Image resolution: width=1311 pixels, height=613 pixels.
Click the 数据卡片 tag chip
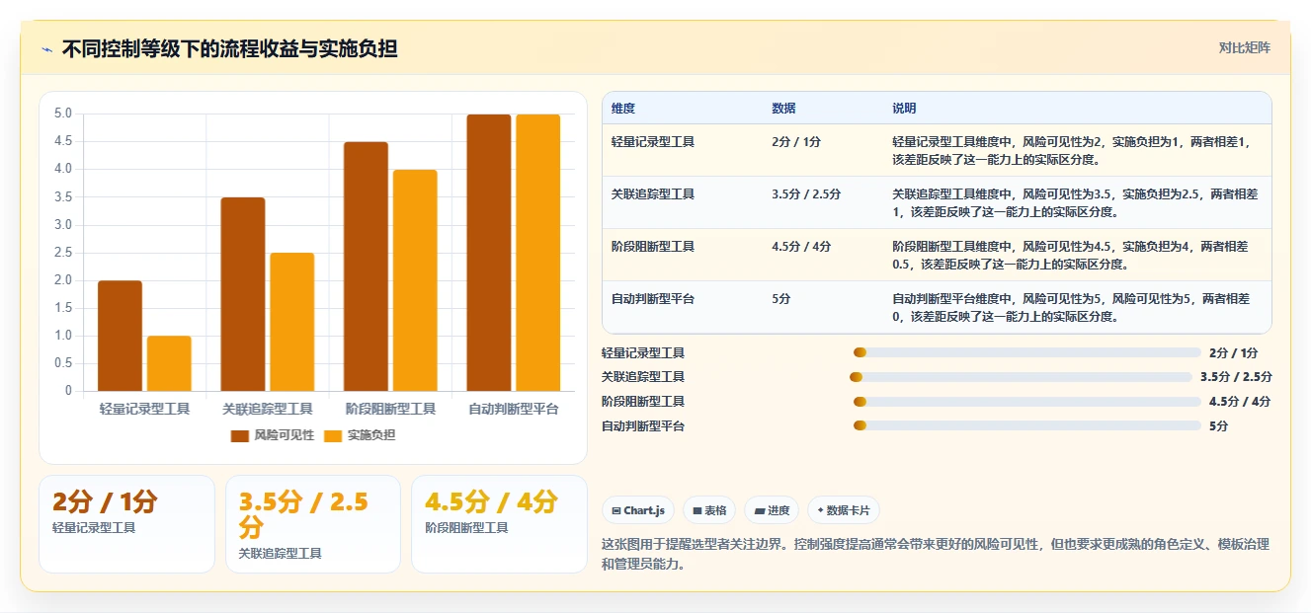click(x=844, y=510)
